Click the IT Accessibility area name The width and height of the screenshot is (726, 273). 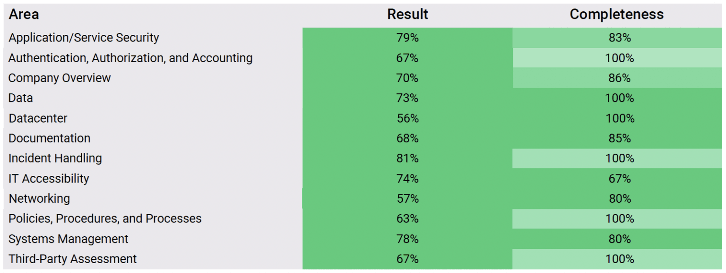pos(49,179)
